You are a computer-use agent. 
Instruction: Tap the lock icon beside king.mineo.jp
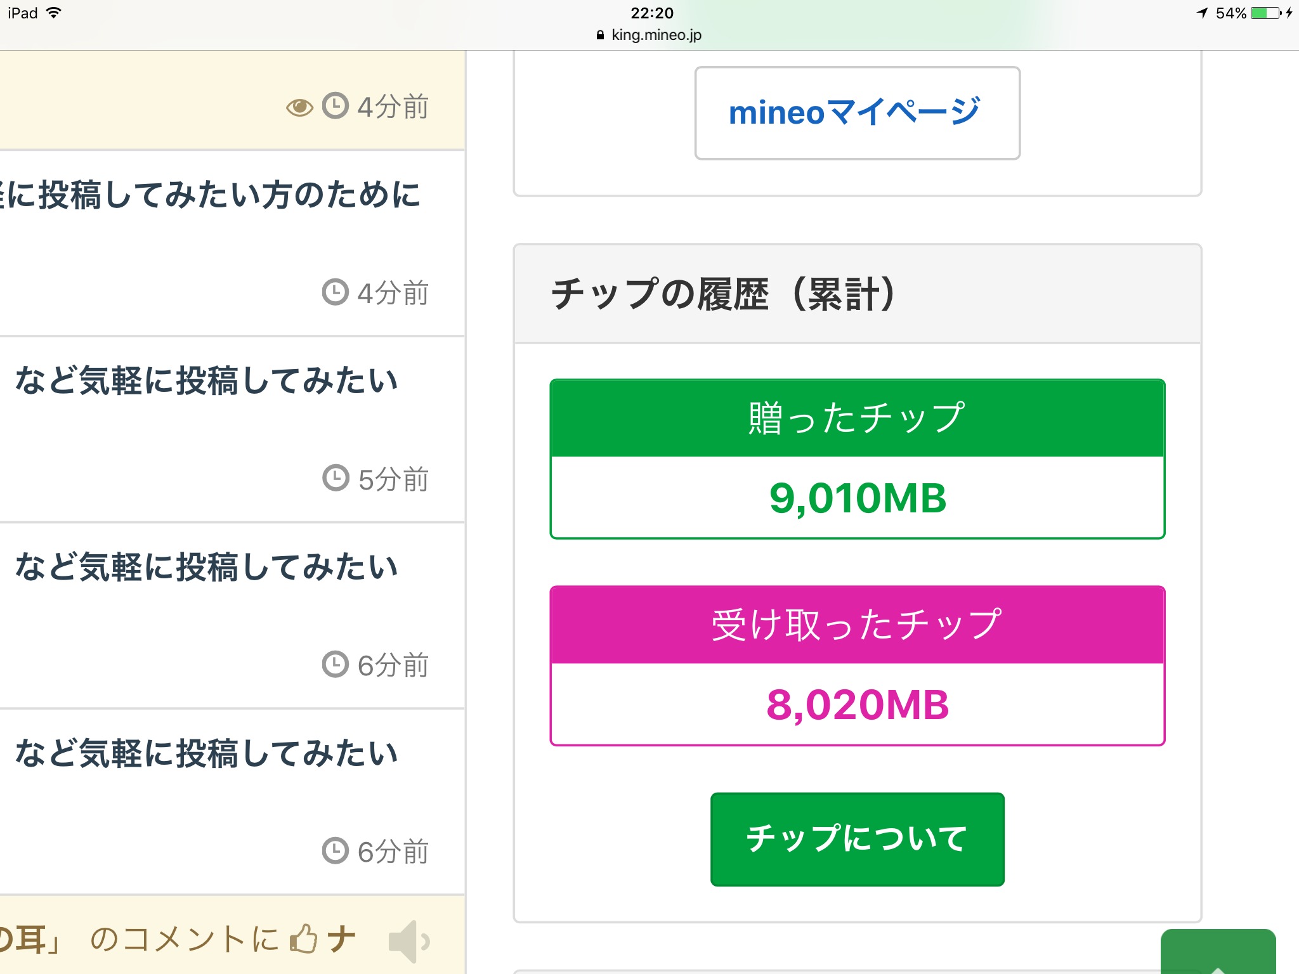point(600,36)
